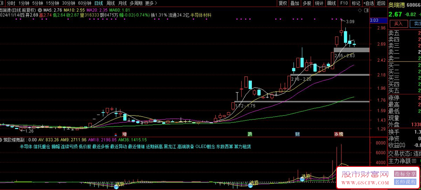Select the 1分钟 period tab
Image resolution: width=421 pixels, height=190 pixels.
point(24,3)
